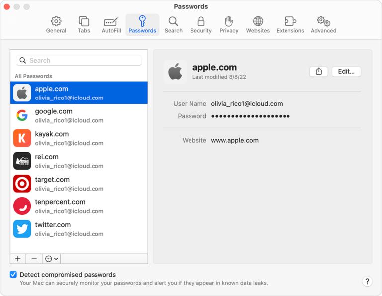Open the General preferences tab
The width and height of the screenshot is (382, 296).
pos(56,25)
